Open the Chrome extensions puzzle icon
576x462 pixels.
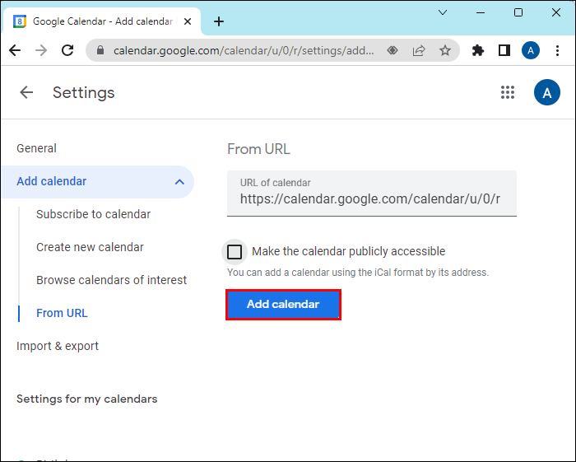click(x=478, y=50)
